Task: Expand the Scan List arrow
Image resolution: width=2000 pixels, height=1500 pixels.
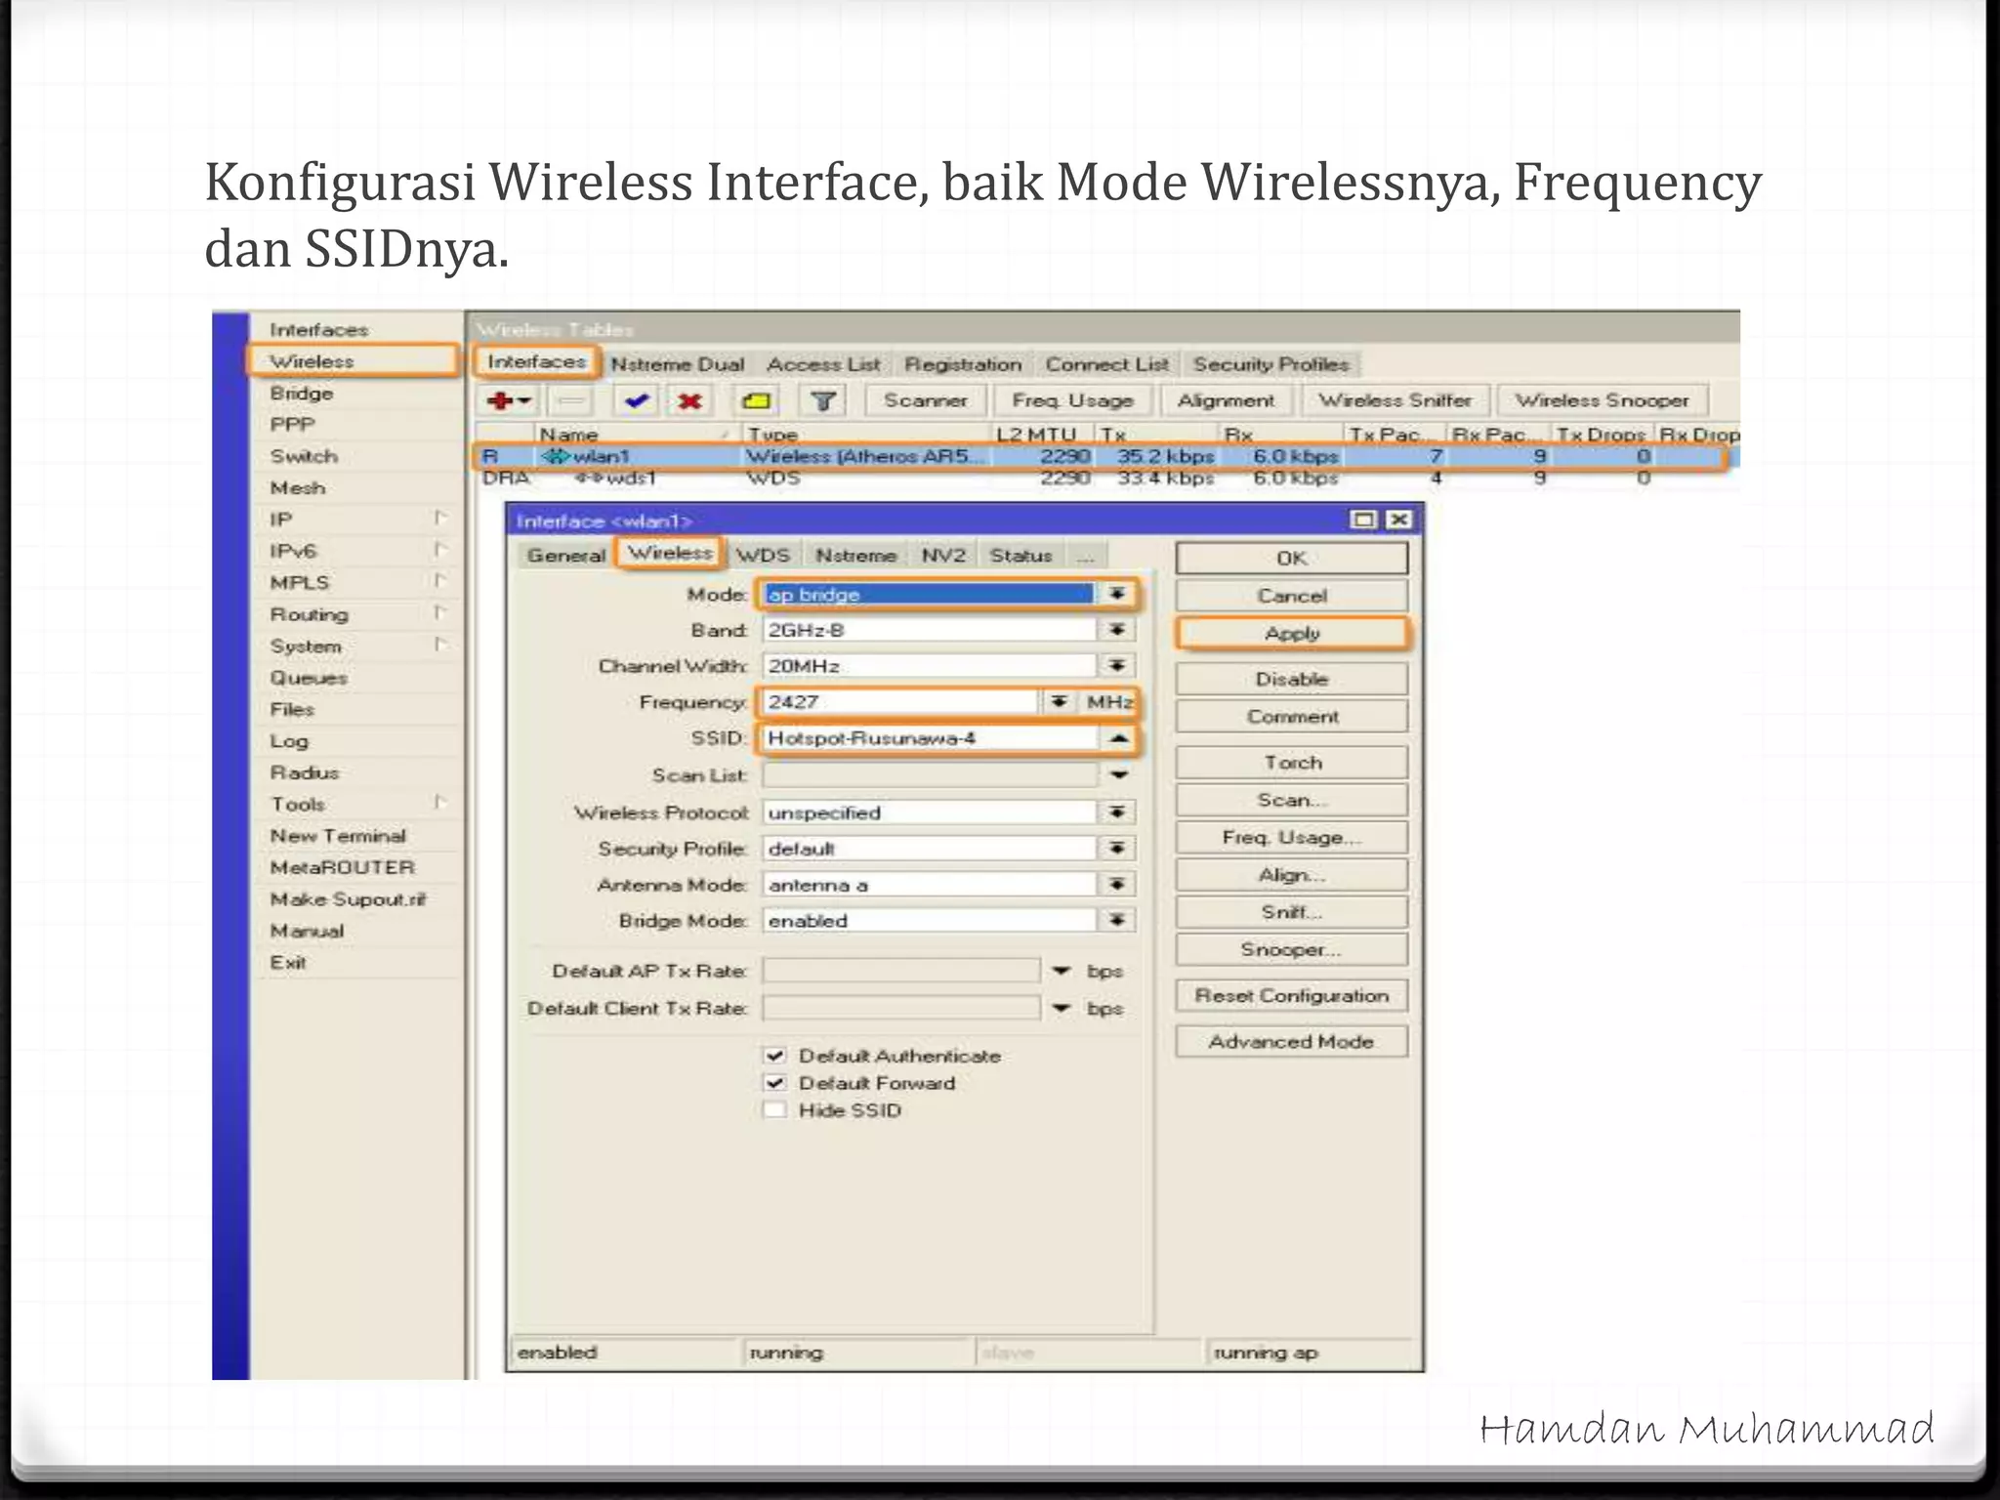Action: point(1119,775)
